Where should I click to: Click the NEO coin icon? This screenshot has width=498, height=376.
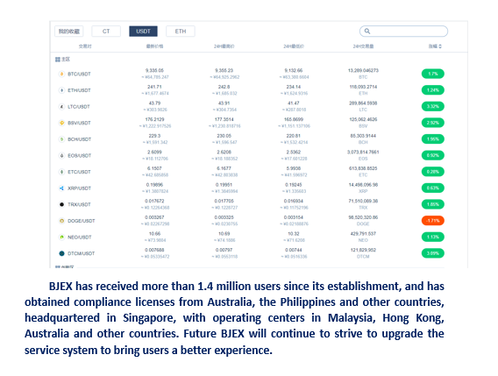[61, 238]
